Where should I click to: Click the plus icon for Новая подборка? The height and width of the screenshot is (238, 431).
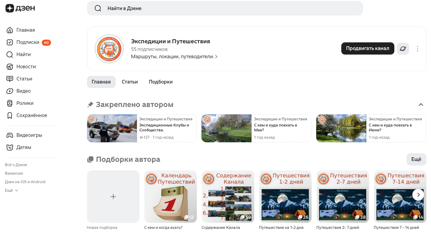[x=113, y=197]
